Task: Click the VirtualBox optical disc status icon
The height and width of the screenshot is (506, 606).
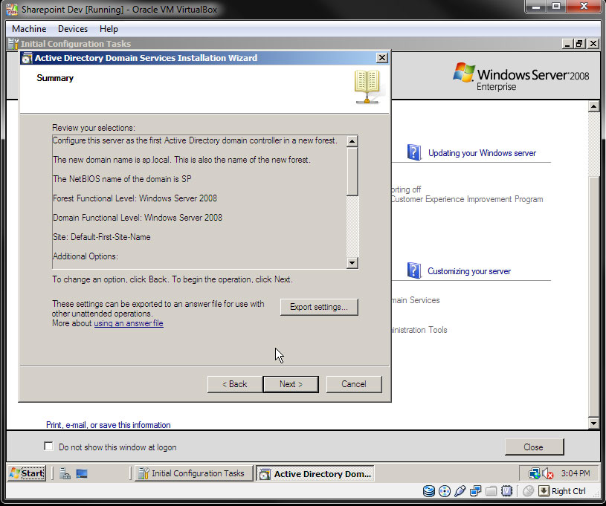Action: (x=445, y=491)
